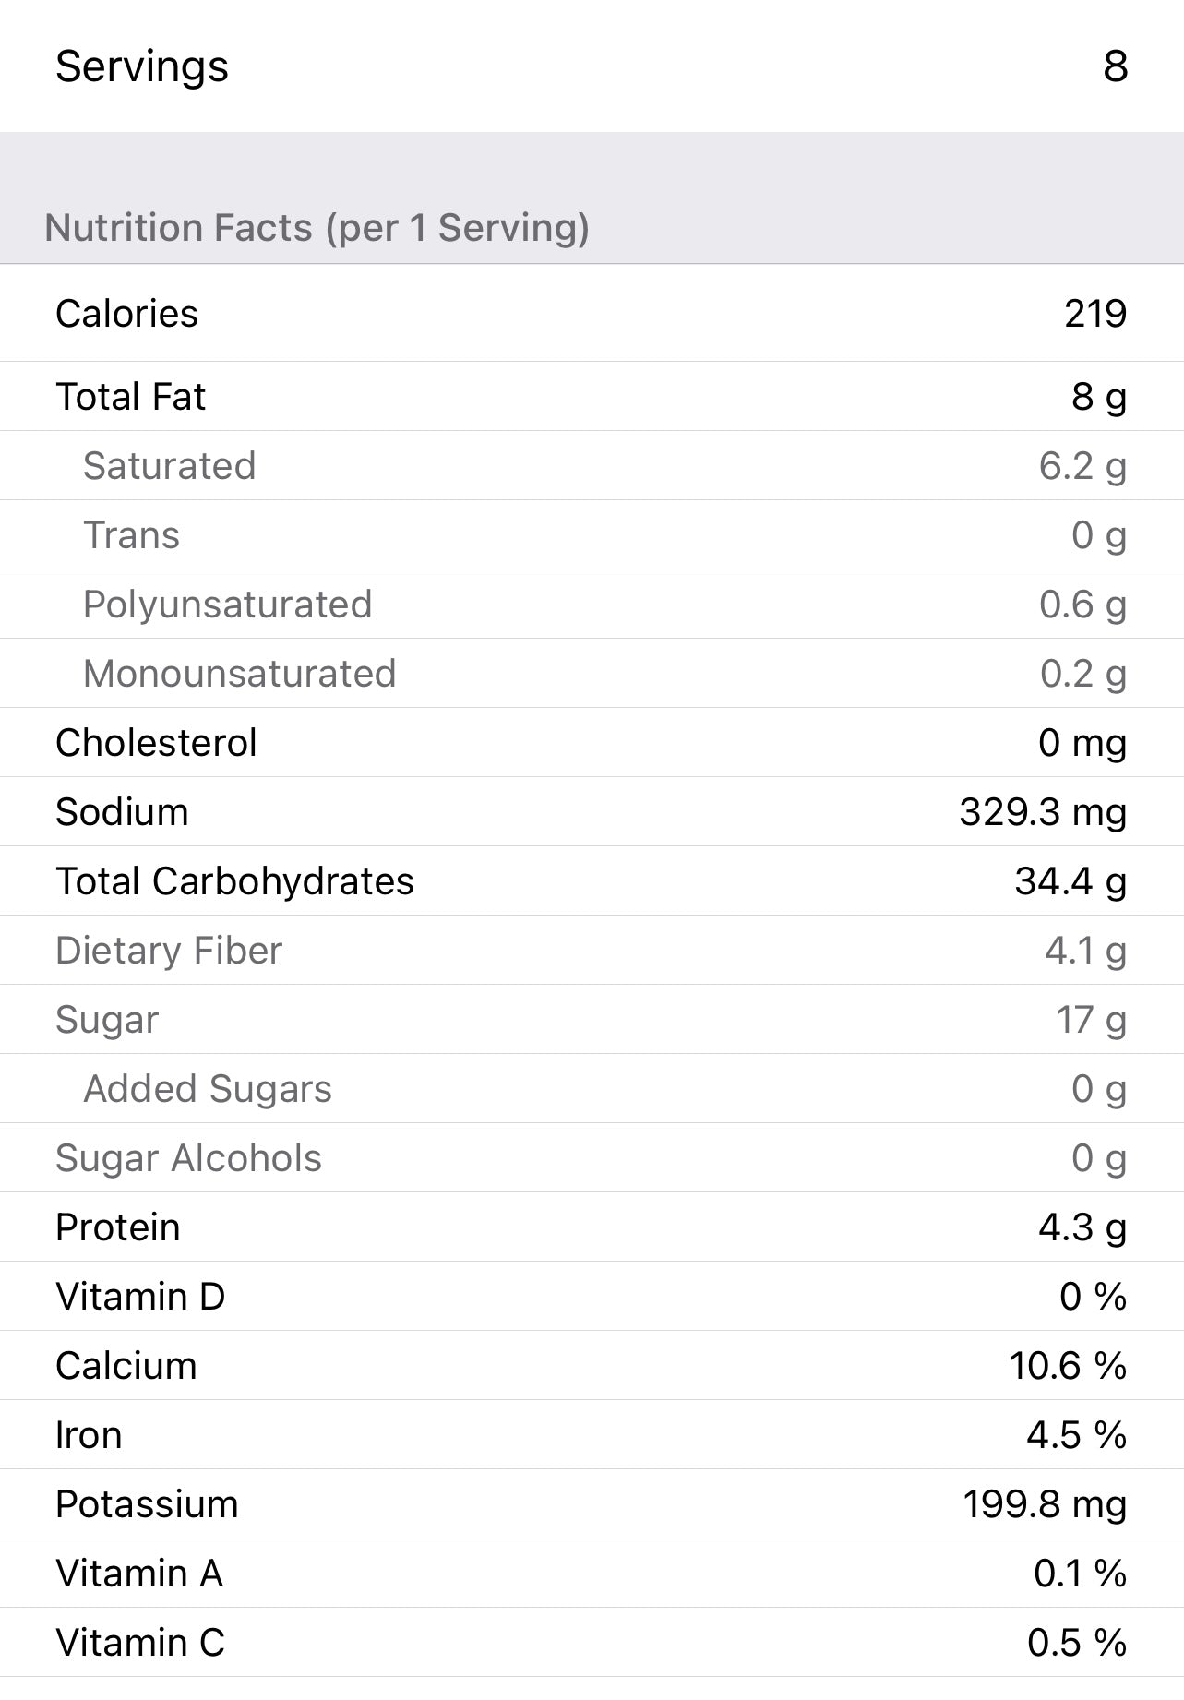Tap the Sugar 17 g value

pyautogui.click(x=1091, y=1020)
